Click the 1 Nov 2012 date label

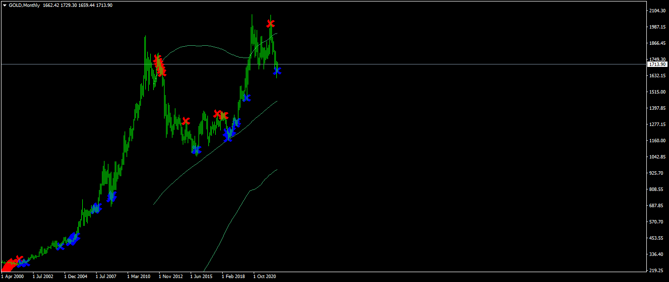tap(170, 277)
